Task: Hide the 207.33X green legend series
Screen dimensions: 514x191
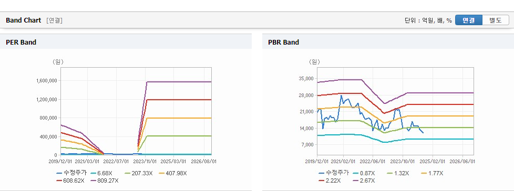Action: point(138,173)
